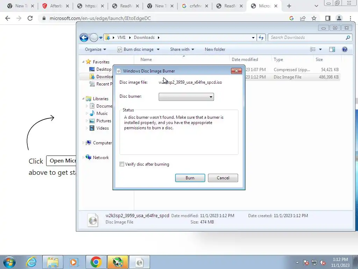Click the Compressed (zipp... type cell

pyautogui.click(x=292, y=70)
